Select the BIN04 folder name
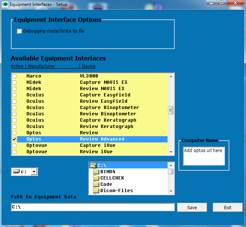This screenshot has height=227, width=246. click(108, 172)
